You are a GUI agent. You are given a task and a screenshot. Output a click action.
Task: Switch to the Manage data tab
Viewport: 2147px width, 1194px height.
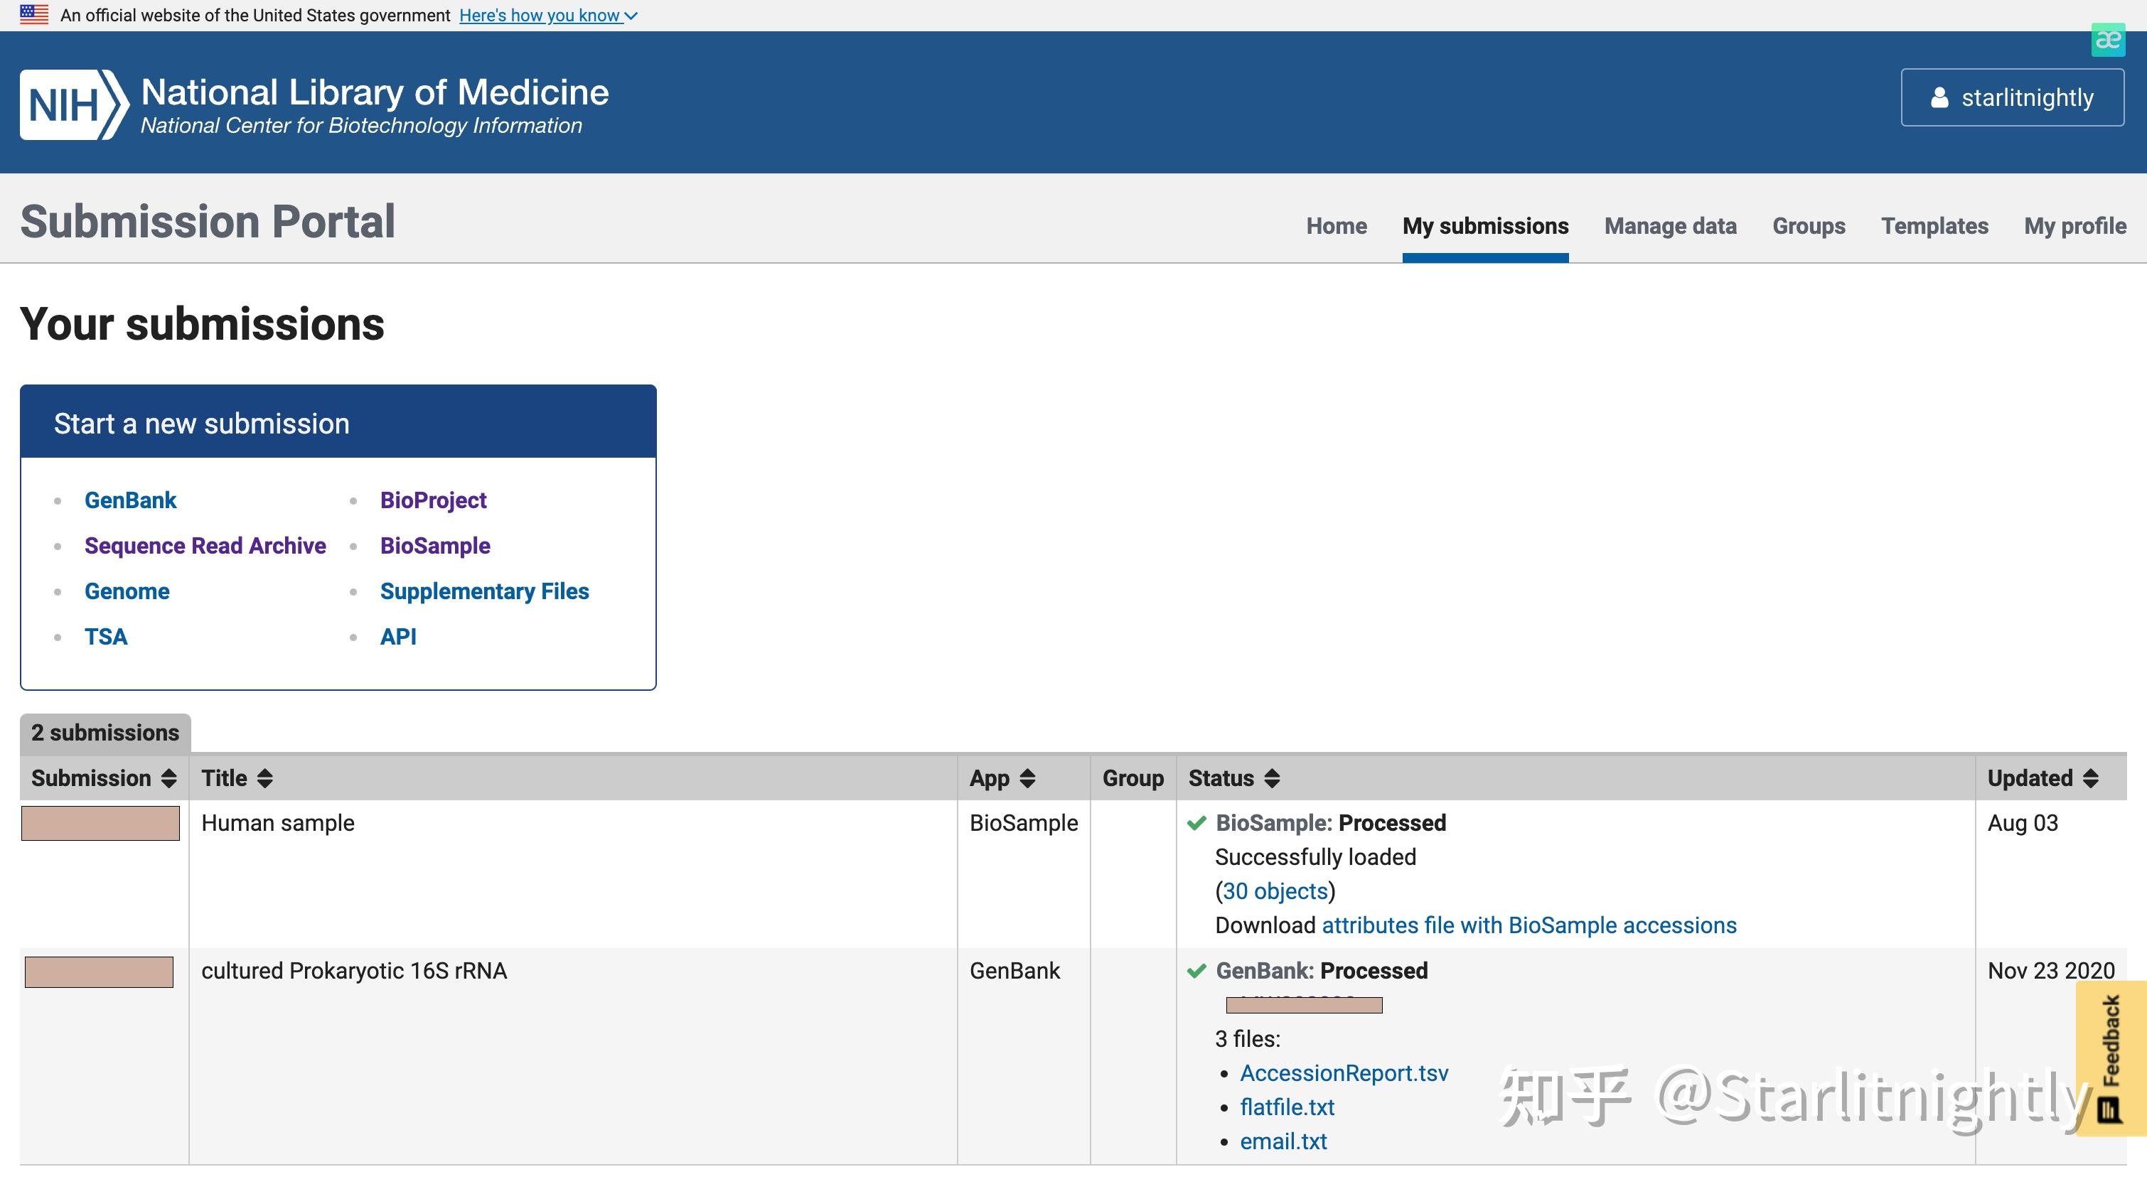coord(1669,226)
